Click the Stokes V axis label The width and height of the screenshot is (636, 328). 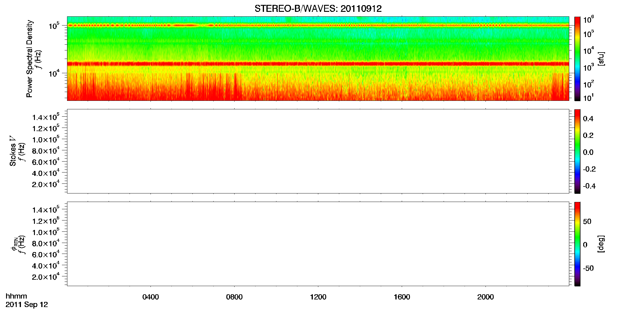click(x=13, y=151)
